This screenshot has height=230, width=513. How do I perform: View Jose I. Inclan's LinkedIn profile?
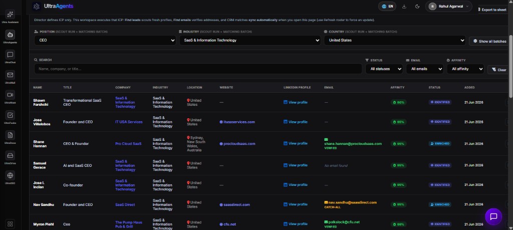[x=296, y=185]
